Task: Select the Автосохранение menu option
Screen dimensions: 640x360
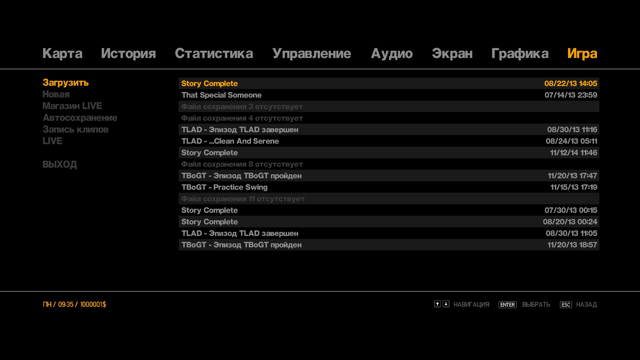Action: pyautogui.click(x=80, y=118)
